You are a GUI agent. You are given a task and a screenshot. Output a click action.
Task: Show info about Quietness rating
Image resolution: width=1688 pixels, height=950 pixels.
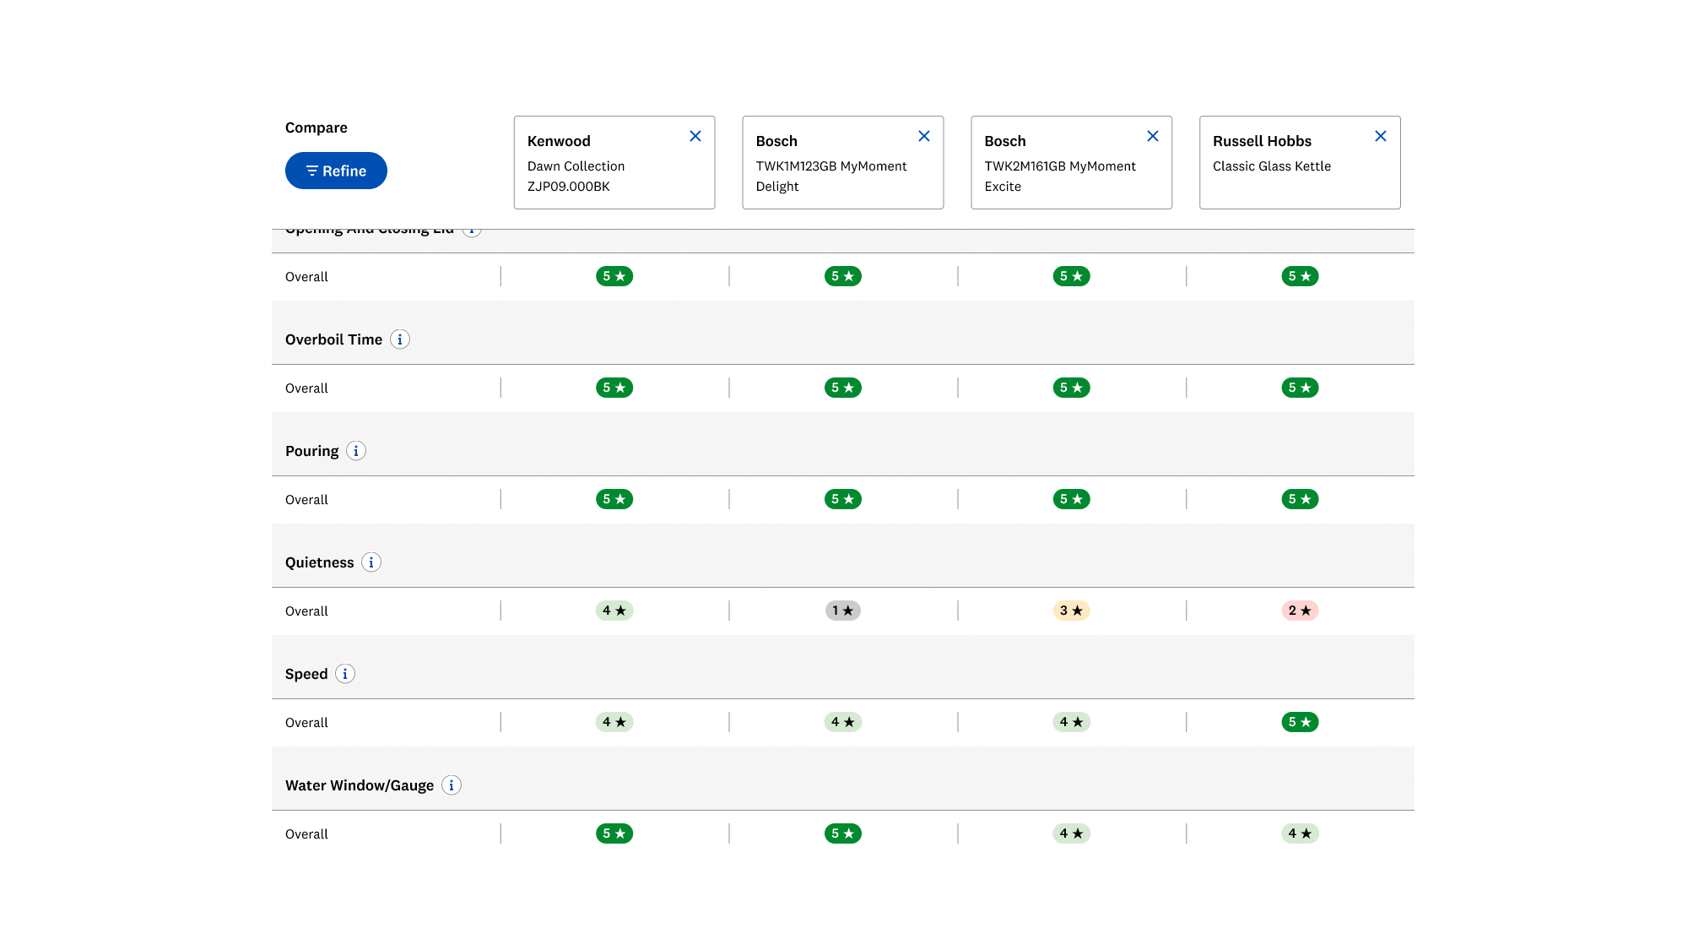371,562
